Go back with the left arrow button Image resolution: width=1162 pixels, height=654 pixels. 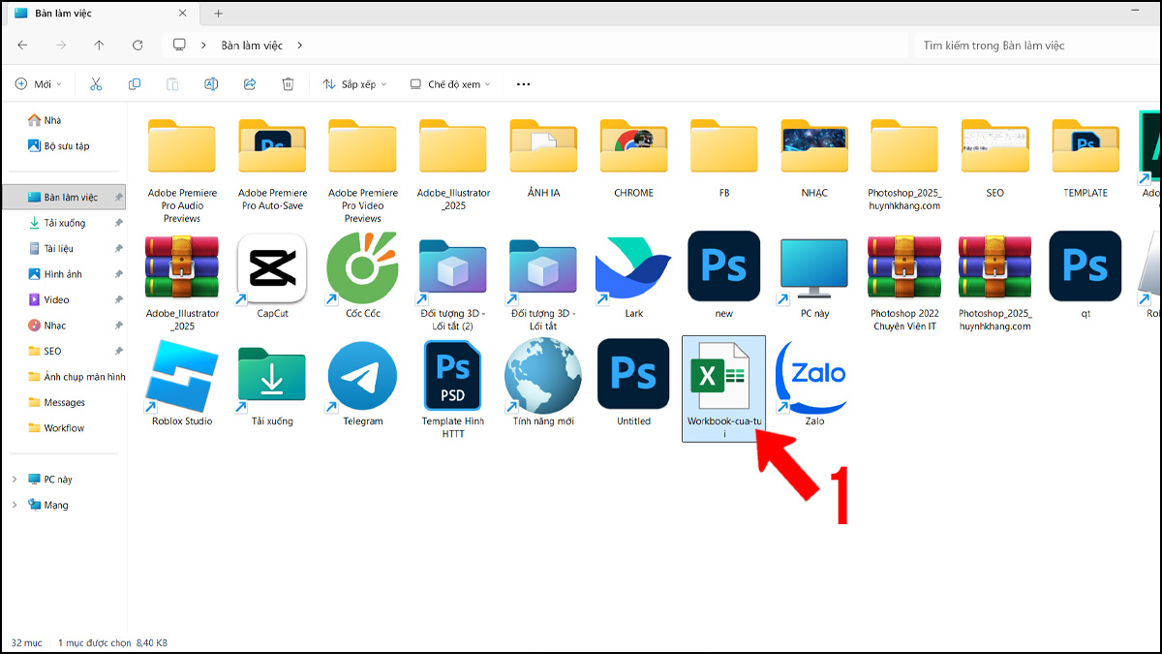[22, 46]
